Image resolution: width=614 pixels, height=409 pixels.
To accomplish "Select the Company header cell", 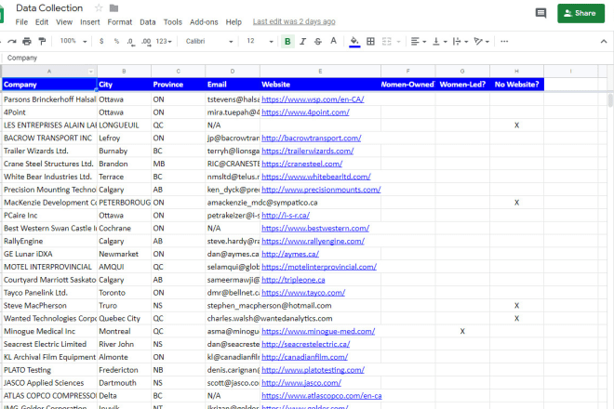I will [49, 85].
